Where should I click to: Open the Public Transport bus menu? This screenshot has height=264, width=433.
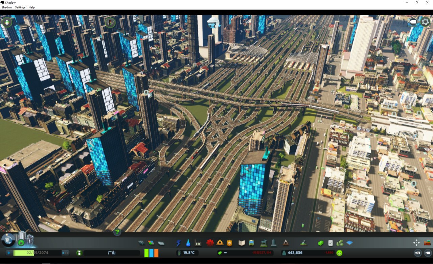[x=251, y=243]
